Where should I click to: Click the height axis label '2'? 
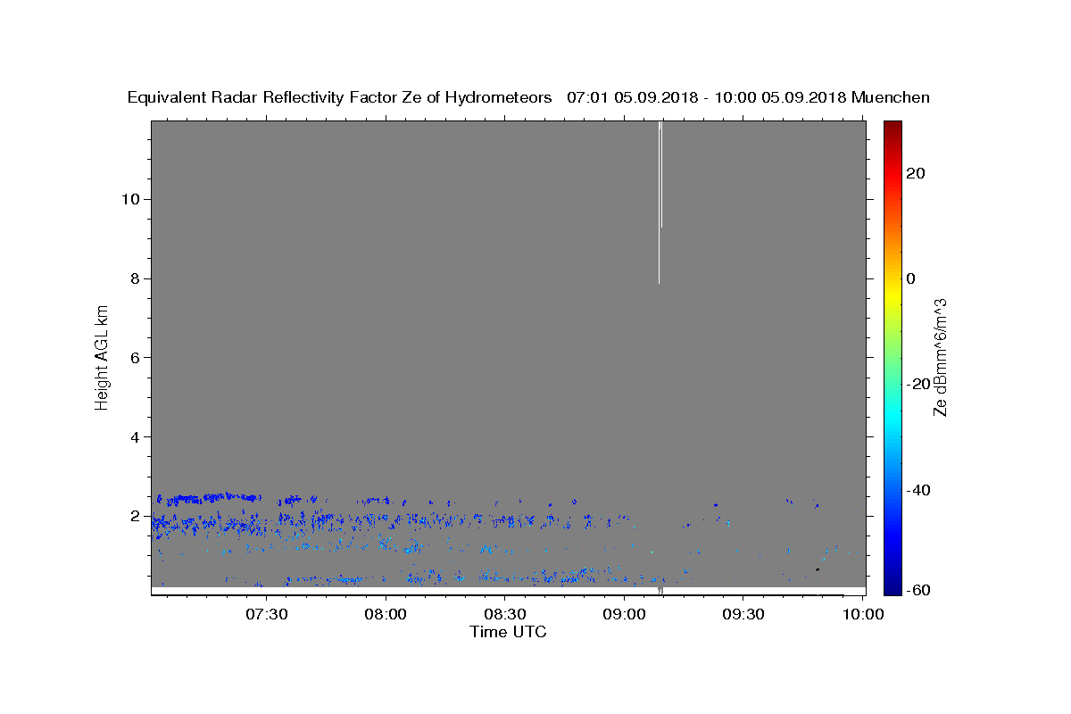click(x=133, y=517)
